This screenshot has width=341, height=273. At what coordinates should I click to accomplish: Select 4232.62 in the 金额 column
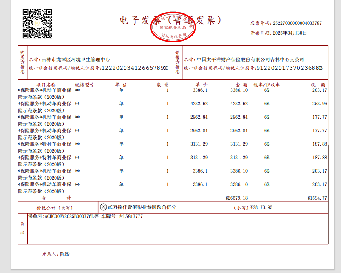tap(239, 104)
